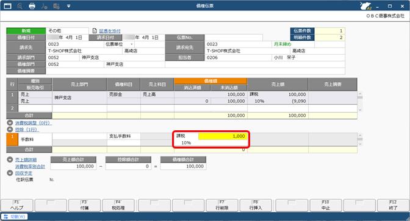Collapse the 控除 (1行) section
This screenshot has width=410, height=221.
tap(10, 130)
